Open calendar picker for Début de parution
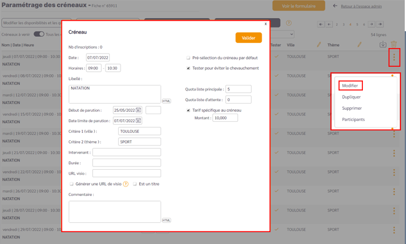This screenshot has height=244, width=406. coord(139,110)
